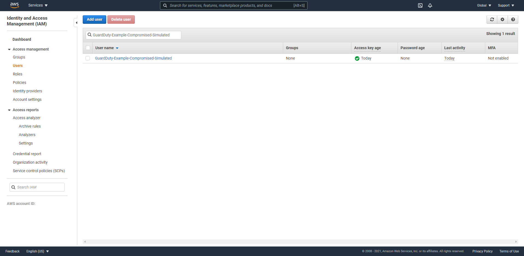Click the AWS account ID label
Viewport: 524px width, 256px height.
[x=21, y=204]
